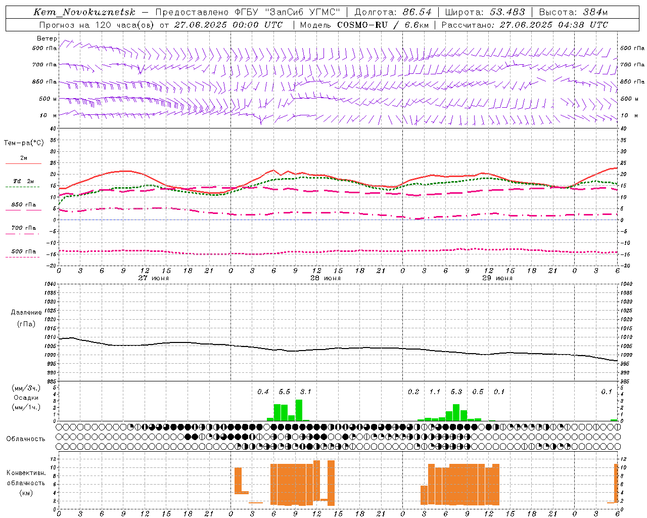
Task: Click the '(мм/3ч.)' precipitation unit label
Action: pyautogui.click(x=26, y=388)
